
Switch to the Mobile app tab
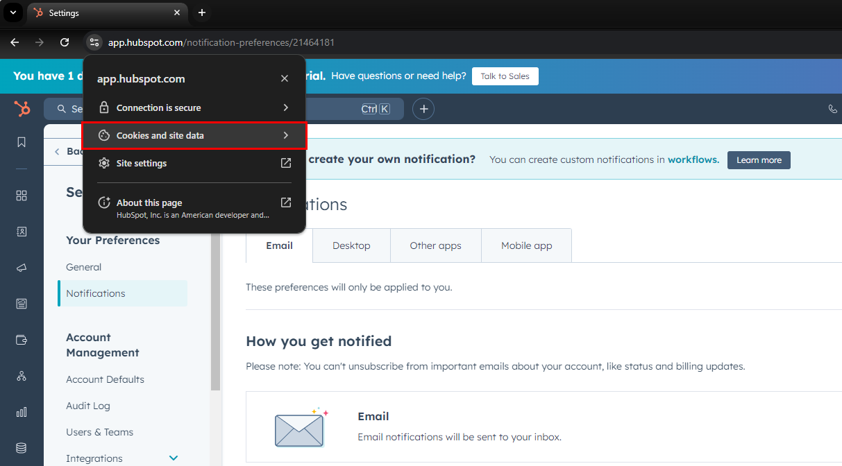pyautogui.click(x=527, y=245)
